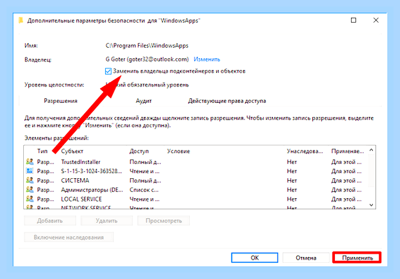Open Действующие права доступа tab
The height and width of the screenshot is (279, 400).
coord(227,101)
